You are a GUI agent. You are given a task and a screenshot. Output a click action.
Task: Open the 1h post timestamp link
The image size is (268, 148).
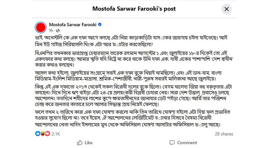pyautogui.click(x=51, y=30)
